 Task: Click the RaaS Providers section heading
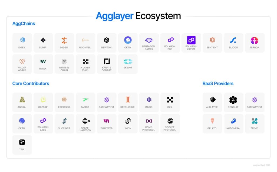click(x=218, y=83)
